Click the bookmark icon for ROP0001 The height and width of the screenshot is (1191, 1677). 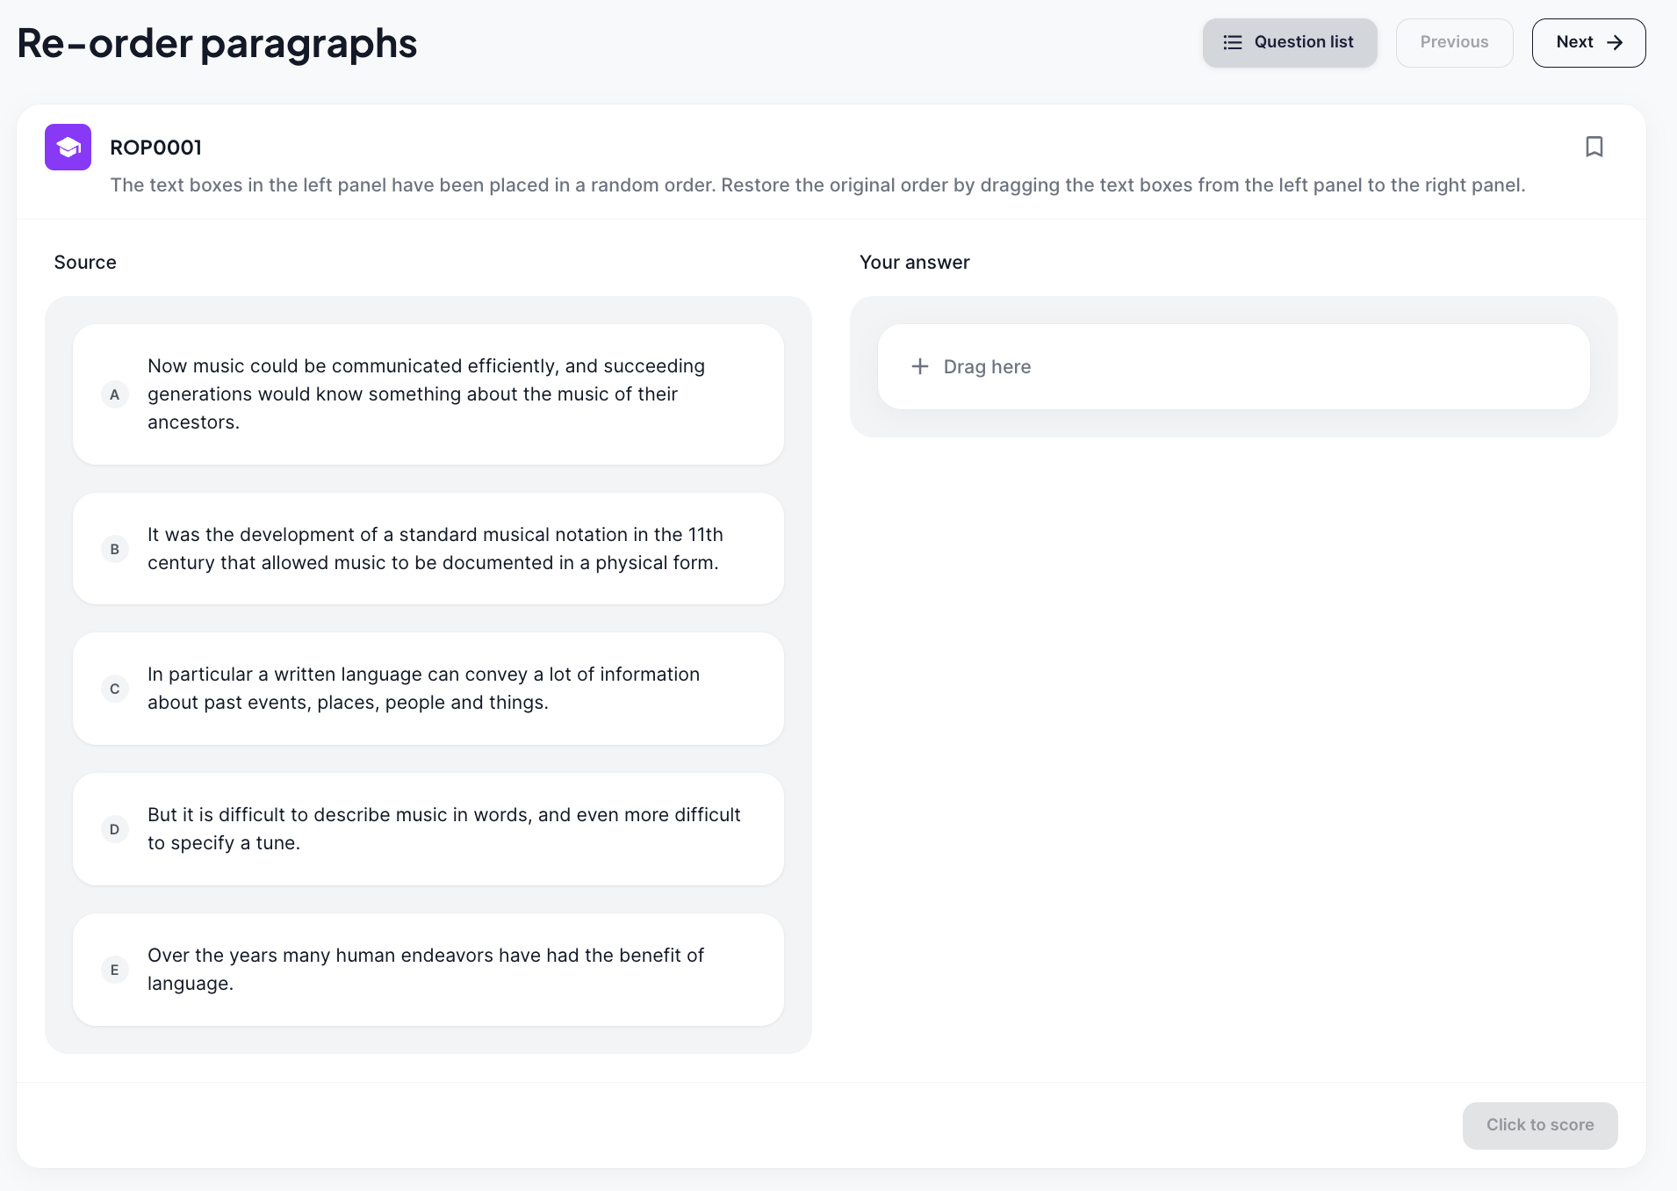click(x=1594, y=147)
